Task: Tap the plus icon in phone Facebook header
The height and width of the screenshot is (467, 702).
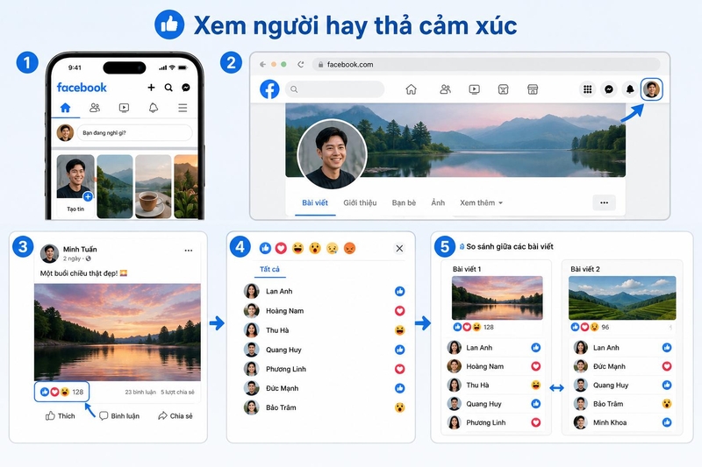Action: coord(151,87)
